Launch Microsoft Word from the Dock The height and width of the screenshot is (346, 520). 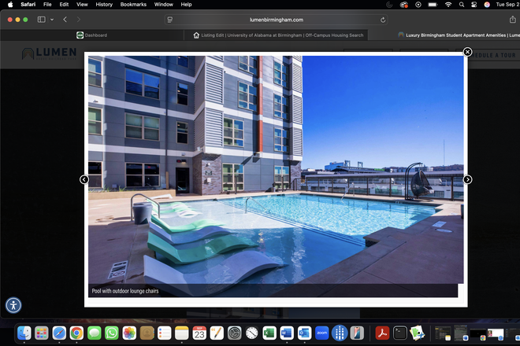point(287,333)
